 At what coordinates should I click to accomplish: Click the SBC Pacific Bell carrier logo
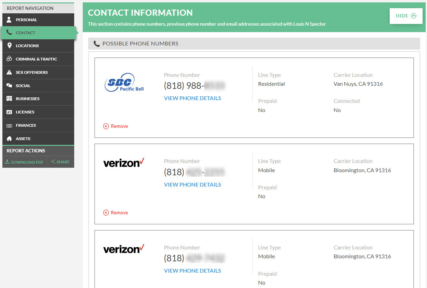point(124,82)
